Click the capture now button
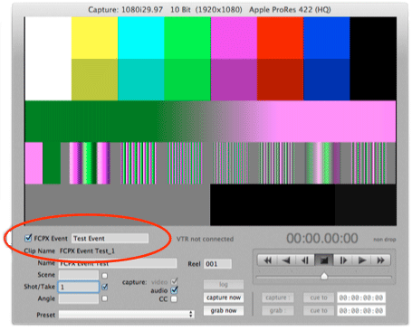 pos(224,298)
